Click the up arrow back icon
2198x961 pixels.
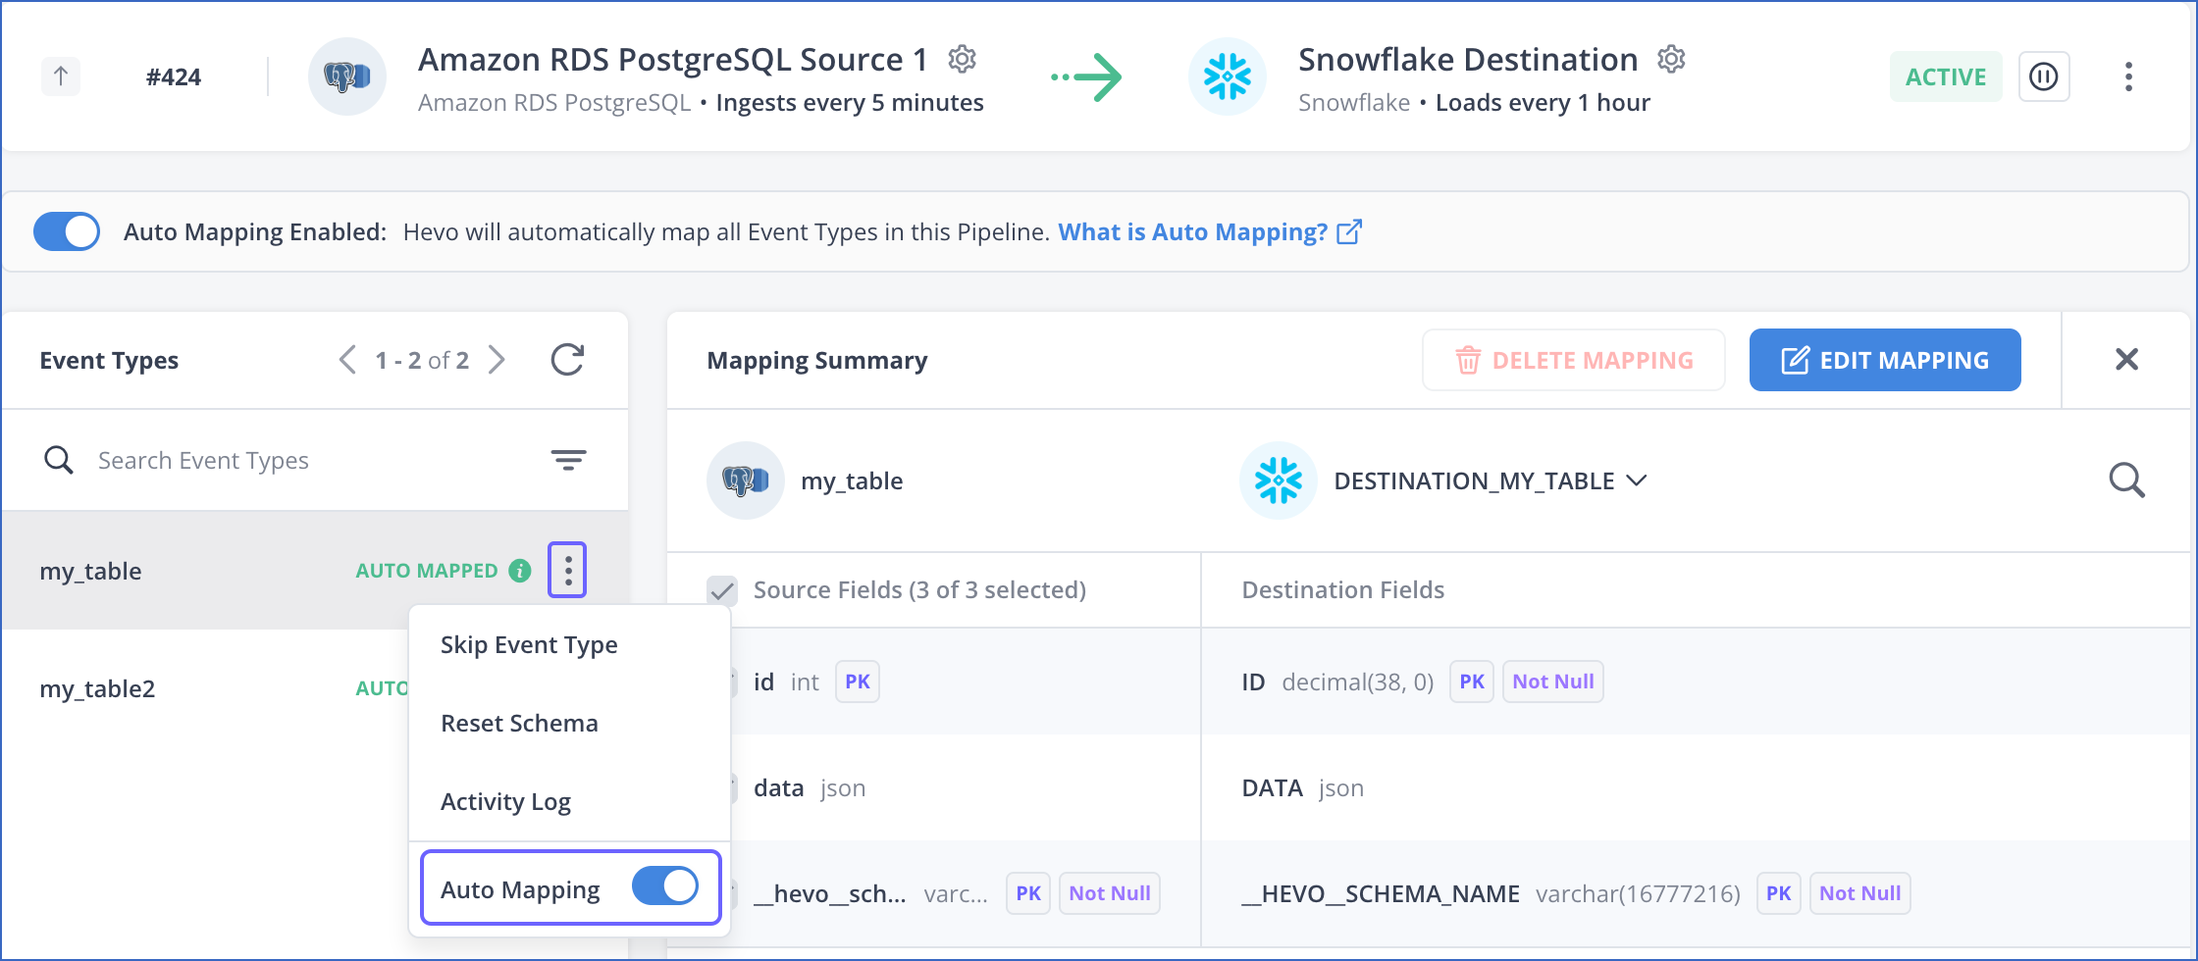point(61,76)
